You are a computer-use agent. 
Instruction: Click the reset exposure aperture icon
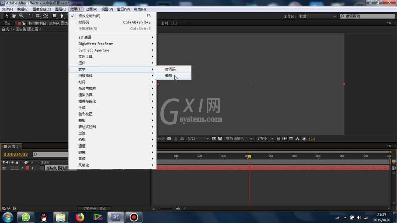[x=304, y=139]
